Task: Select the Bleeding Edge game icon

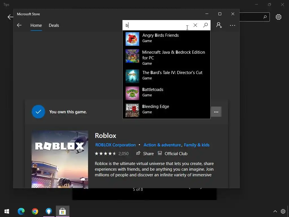Action: pos(132,110)
